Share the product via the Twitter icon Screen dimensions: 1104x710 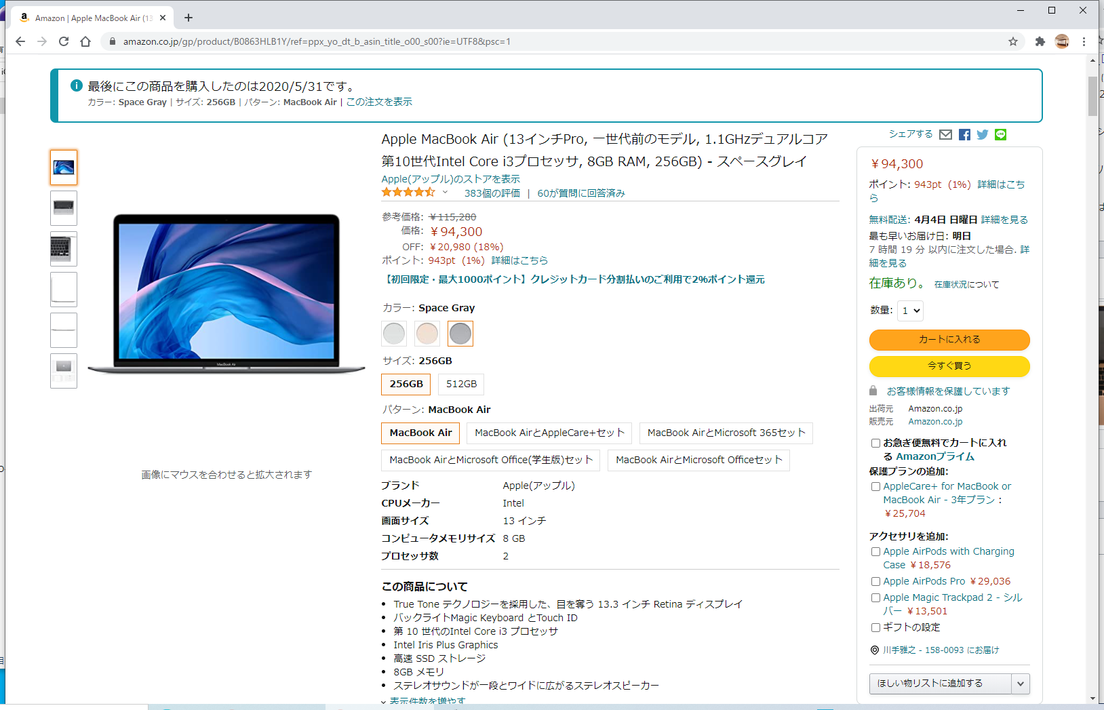pyautogui.click(x=983, y=134)
